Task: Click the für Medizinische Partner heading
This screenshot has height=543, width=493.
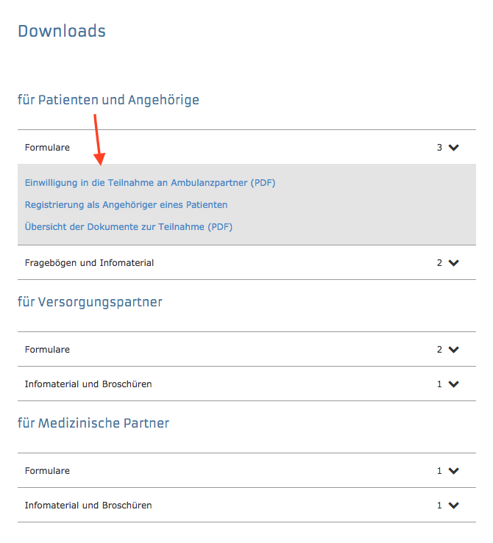Action: pyautogui.click(x=93, y=423)
